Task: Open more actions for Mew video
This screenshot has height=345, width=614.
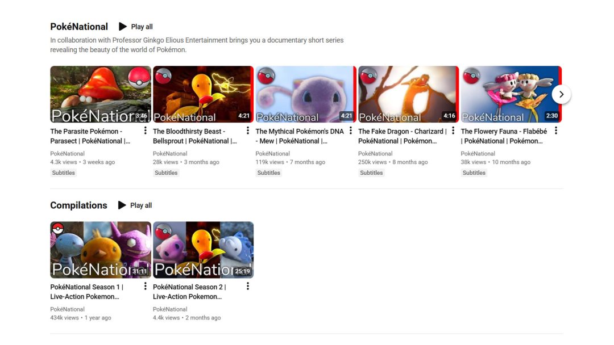Action: [x=350, y=131]
